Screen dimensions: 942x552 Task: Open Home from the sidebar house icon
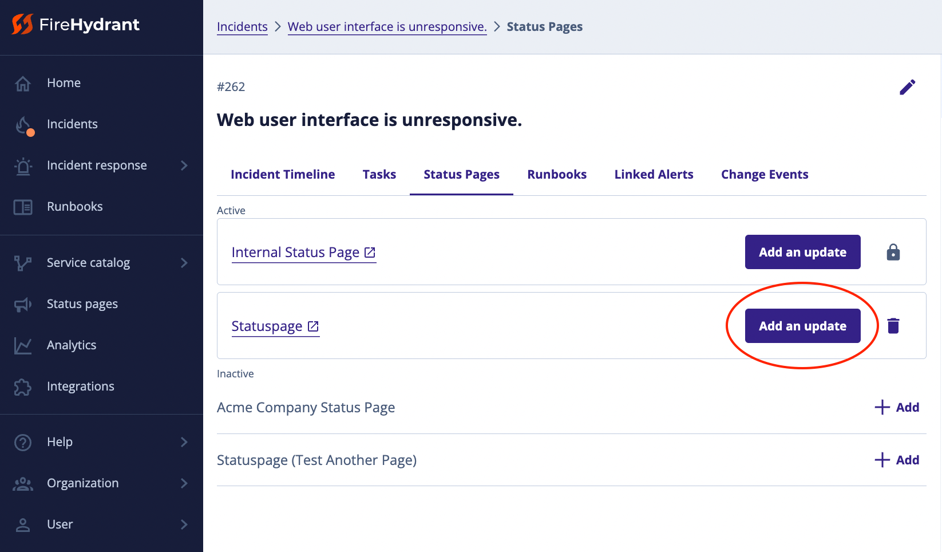[23, 83]
